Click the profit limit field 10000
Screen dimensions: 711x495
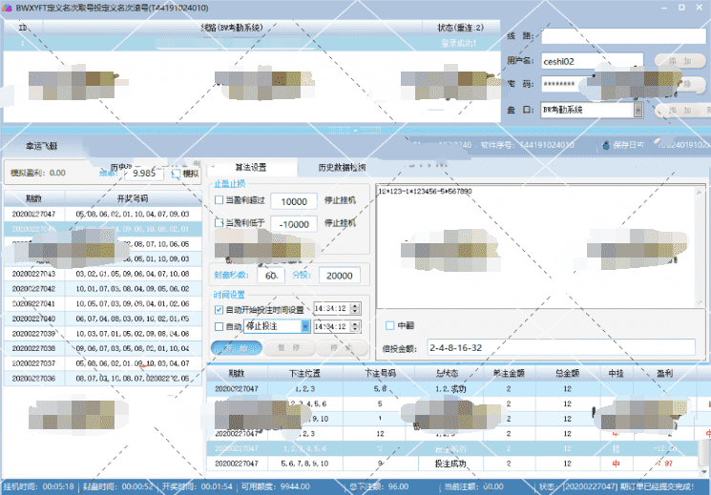(294, 201)
